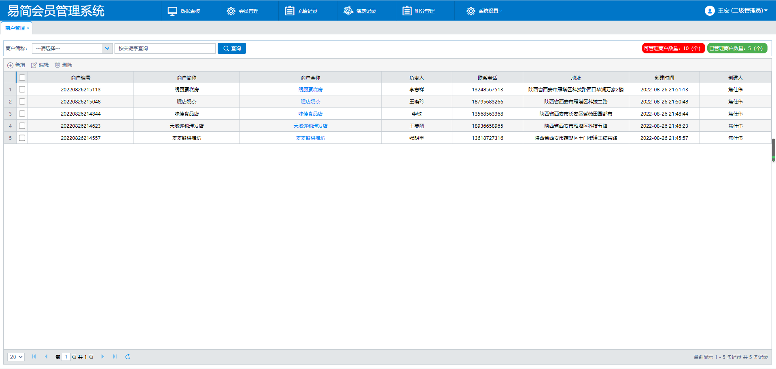
Task: Expand the page size 20 dropdown
Action: click(16, 357)
